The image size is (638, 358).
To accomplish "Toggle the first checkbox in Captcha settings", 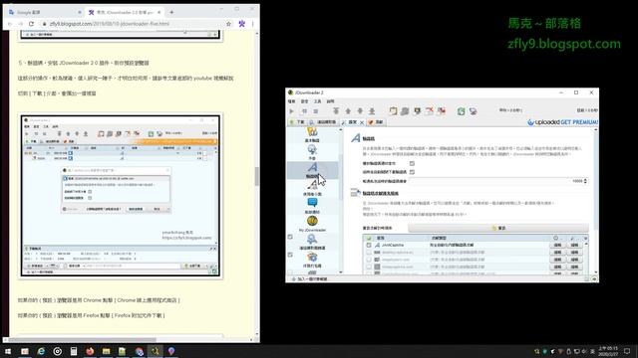I will [412, 163].
